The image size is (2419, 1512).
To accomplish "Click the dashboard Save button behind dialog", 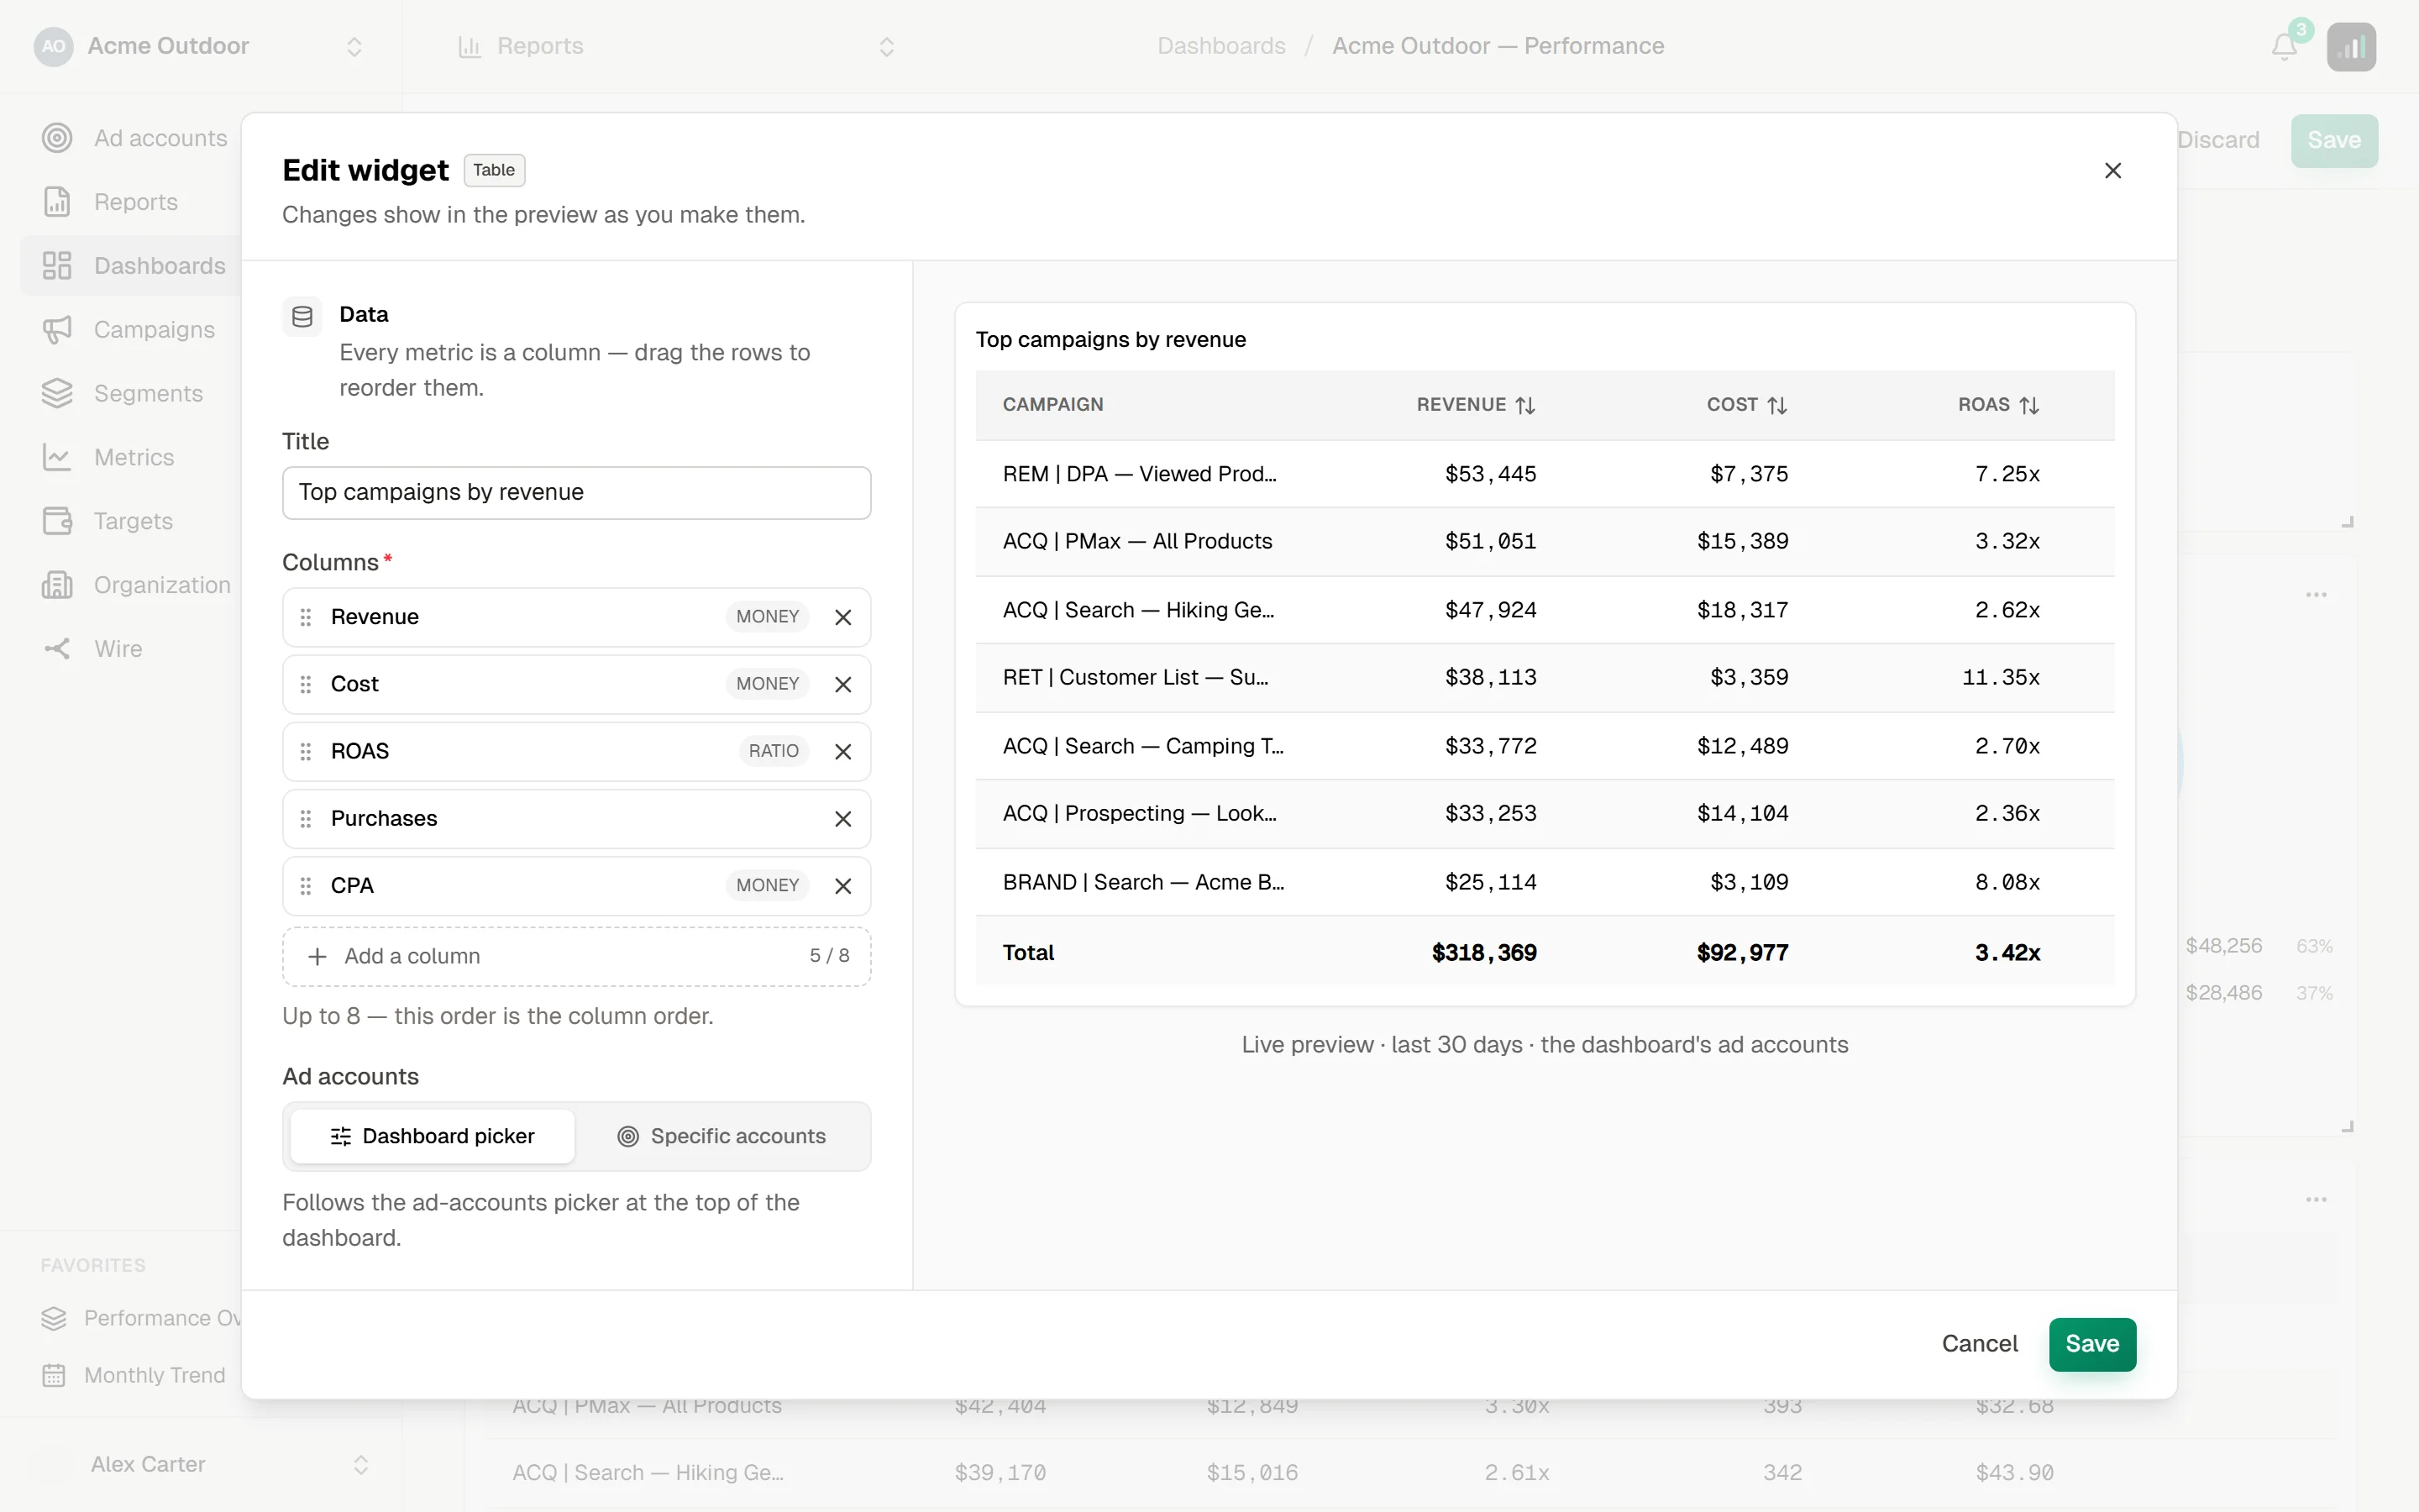I will click(x=2333, y=141).
